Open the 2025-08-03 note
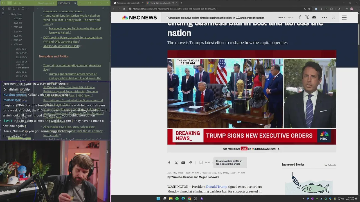The width and height of the screenshot is (360, 202). point(22,53)
